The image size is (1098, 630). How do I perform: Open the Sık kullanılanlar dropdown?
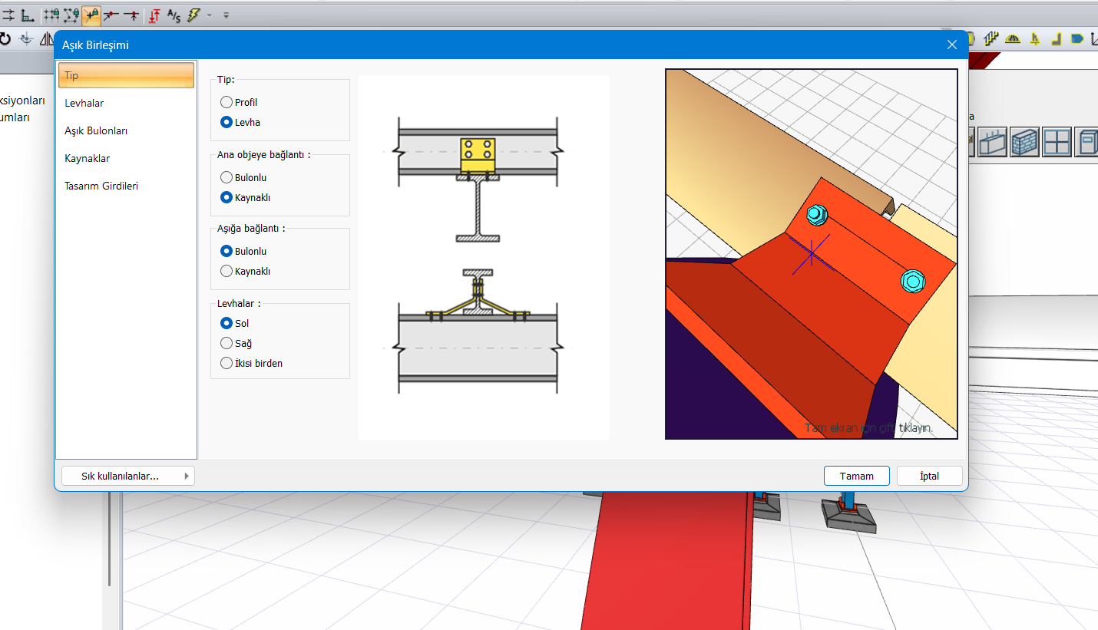(x=127, y=476)
